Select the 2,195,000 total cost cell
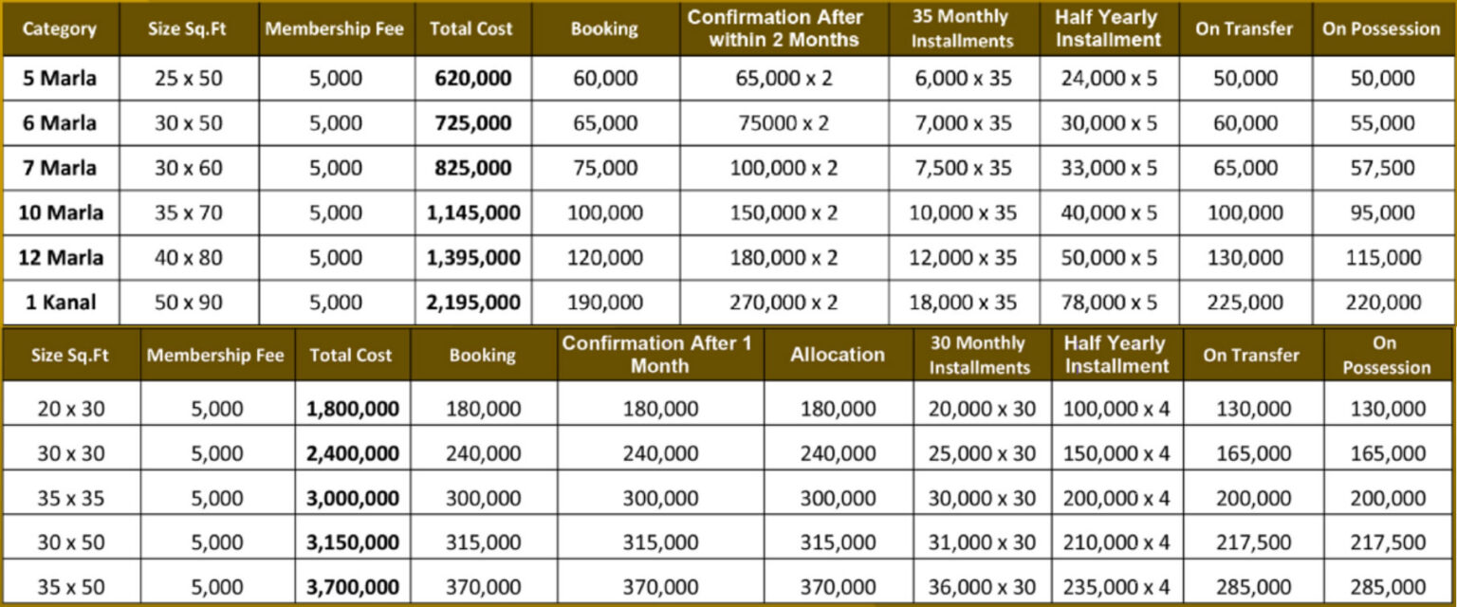1457x607 pixels. tap(472, 303)
